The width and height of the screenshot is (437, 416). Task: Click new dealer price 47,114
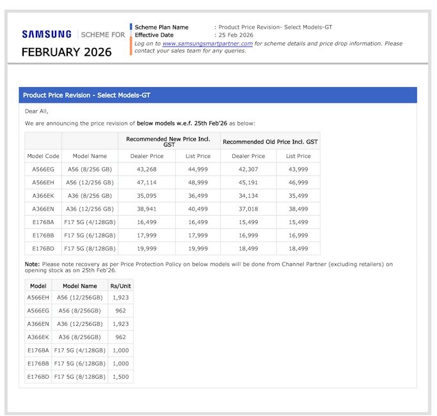(147, 182)
